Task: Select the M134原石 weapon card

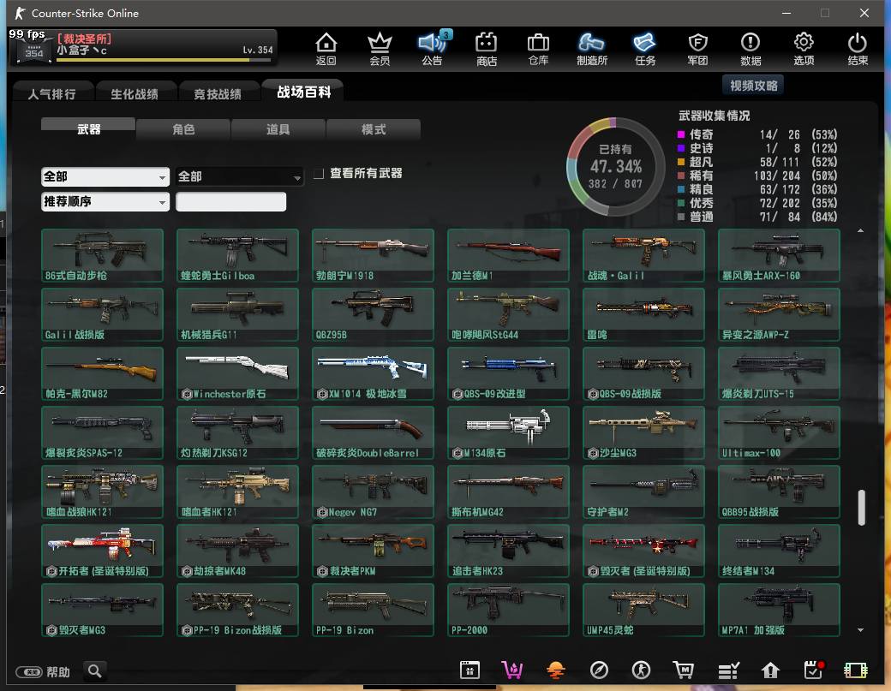Action: 508,432
